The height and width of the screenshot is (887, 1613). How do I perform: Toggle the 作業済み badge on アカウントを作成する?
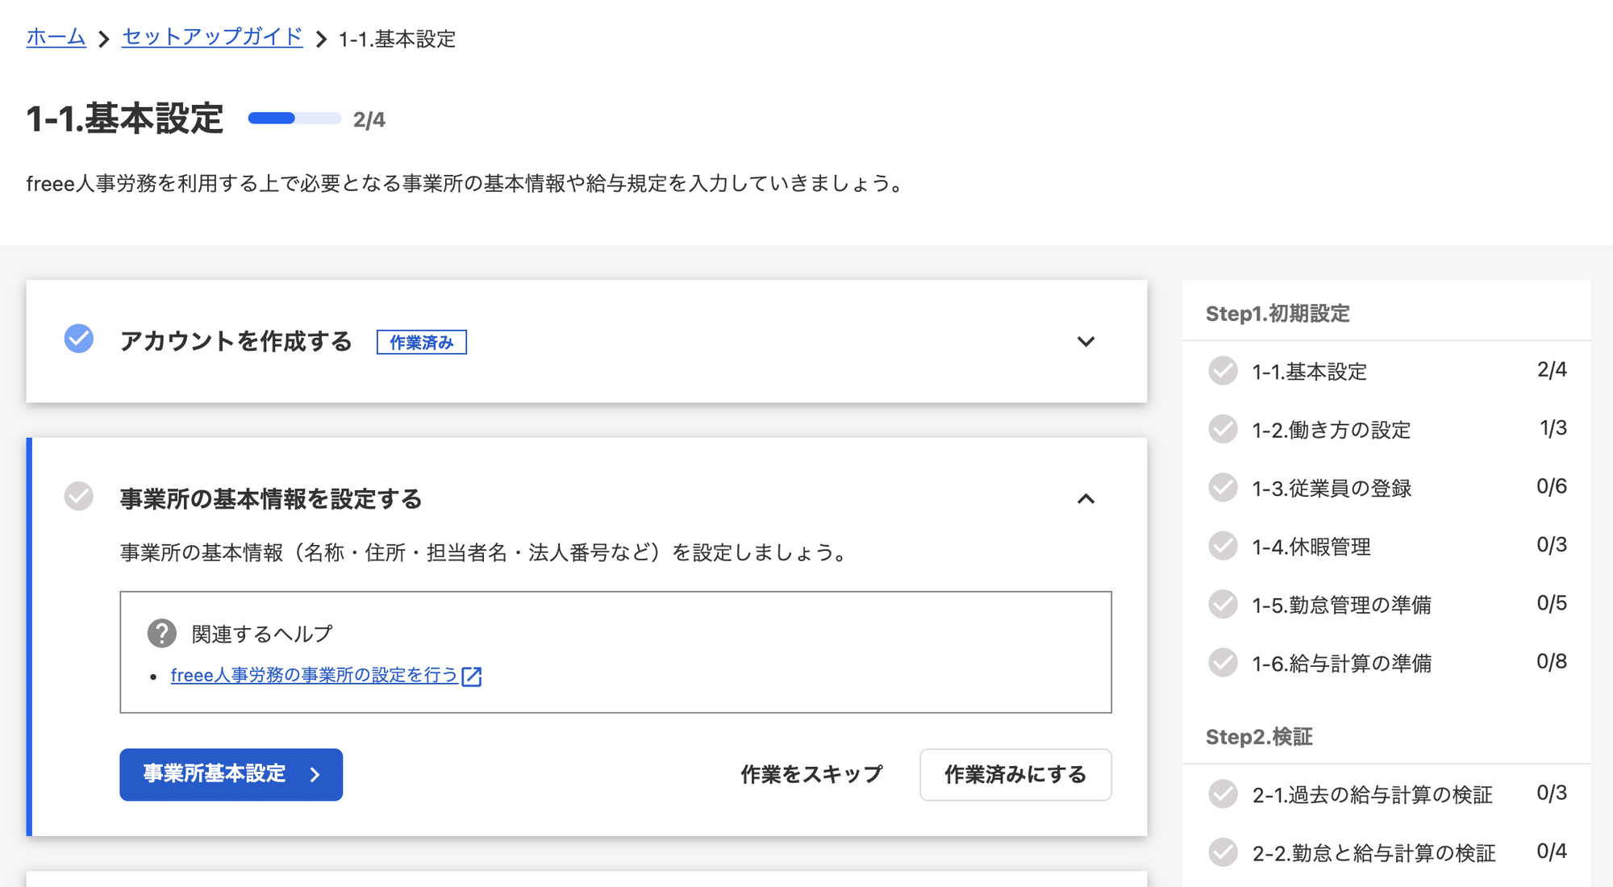[421, 342]
